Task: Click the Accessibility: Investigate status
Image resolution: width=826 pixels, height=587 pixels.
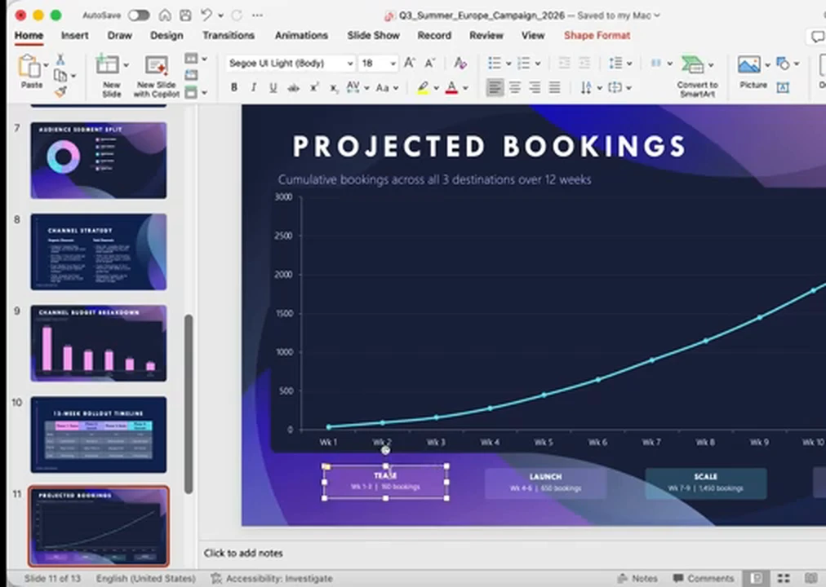Action: [272, 578]
